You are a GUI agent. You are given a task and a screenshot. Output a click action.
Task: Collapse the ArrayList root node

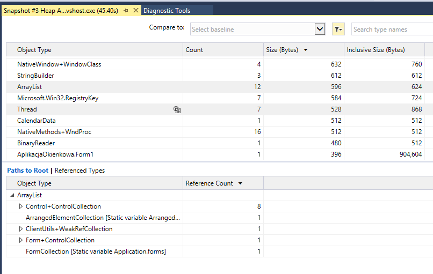12,195
